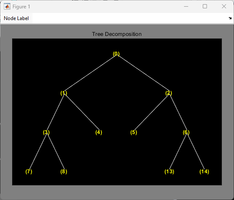Minimize the Figure 1 window
This screenshot has width=234, height=200.
[x=186, y=6]
